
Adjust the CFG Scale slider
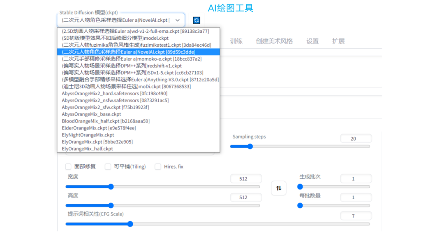[x=218, y=224]
